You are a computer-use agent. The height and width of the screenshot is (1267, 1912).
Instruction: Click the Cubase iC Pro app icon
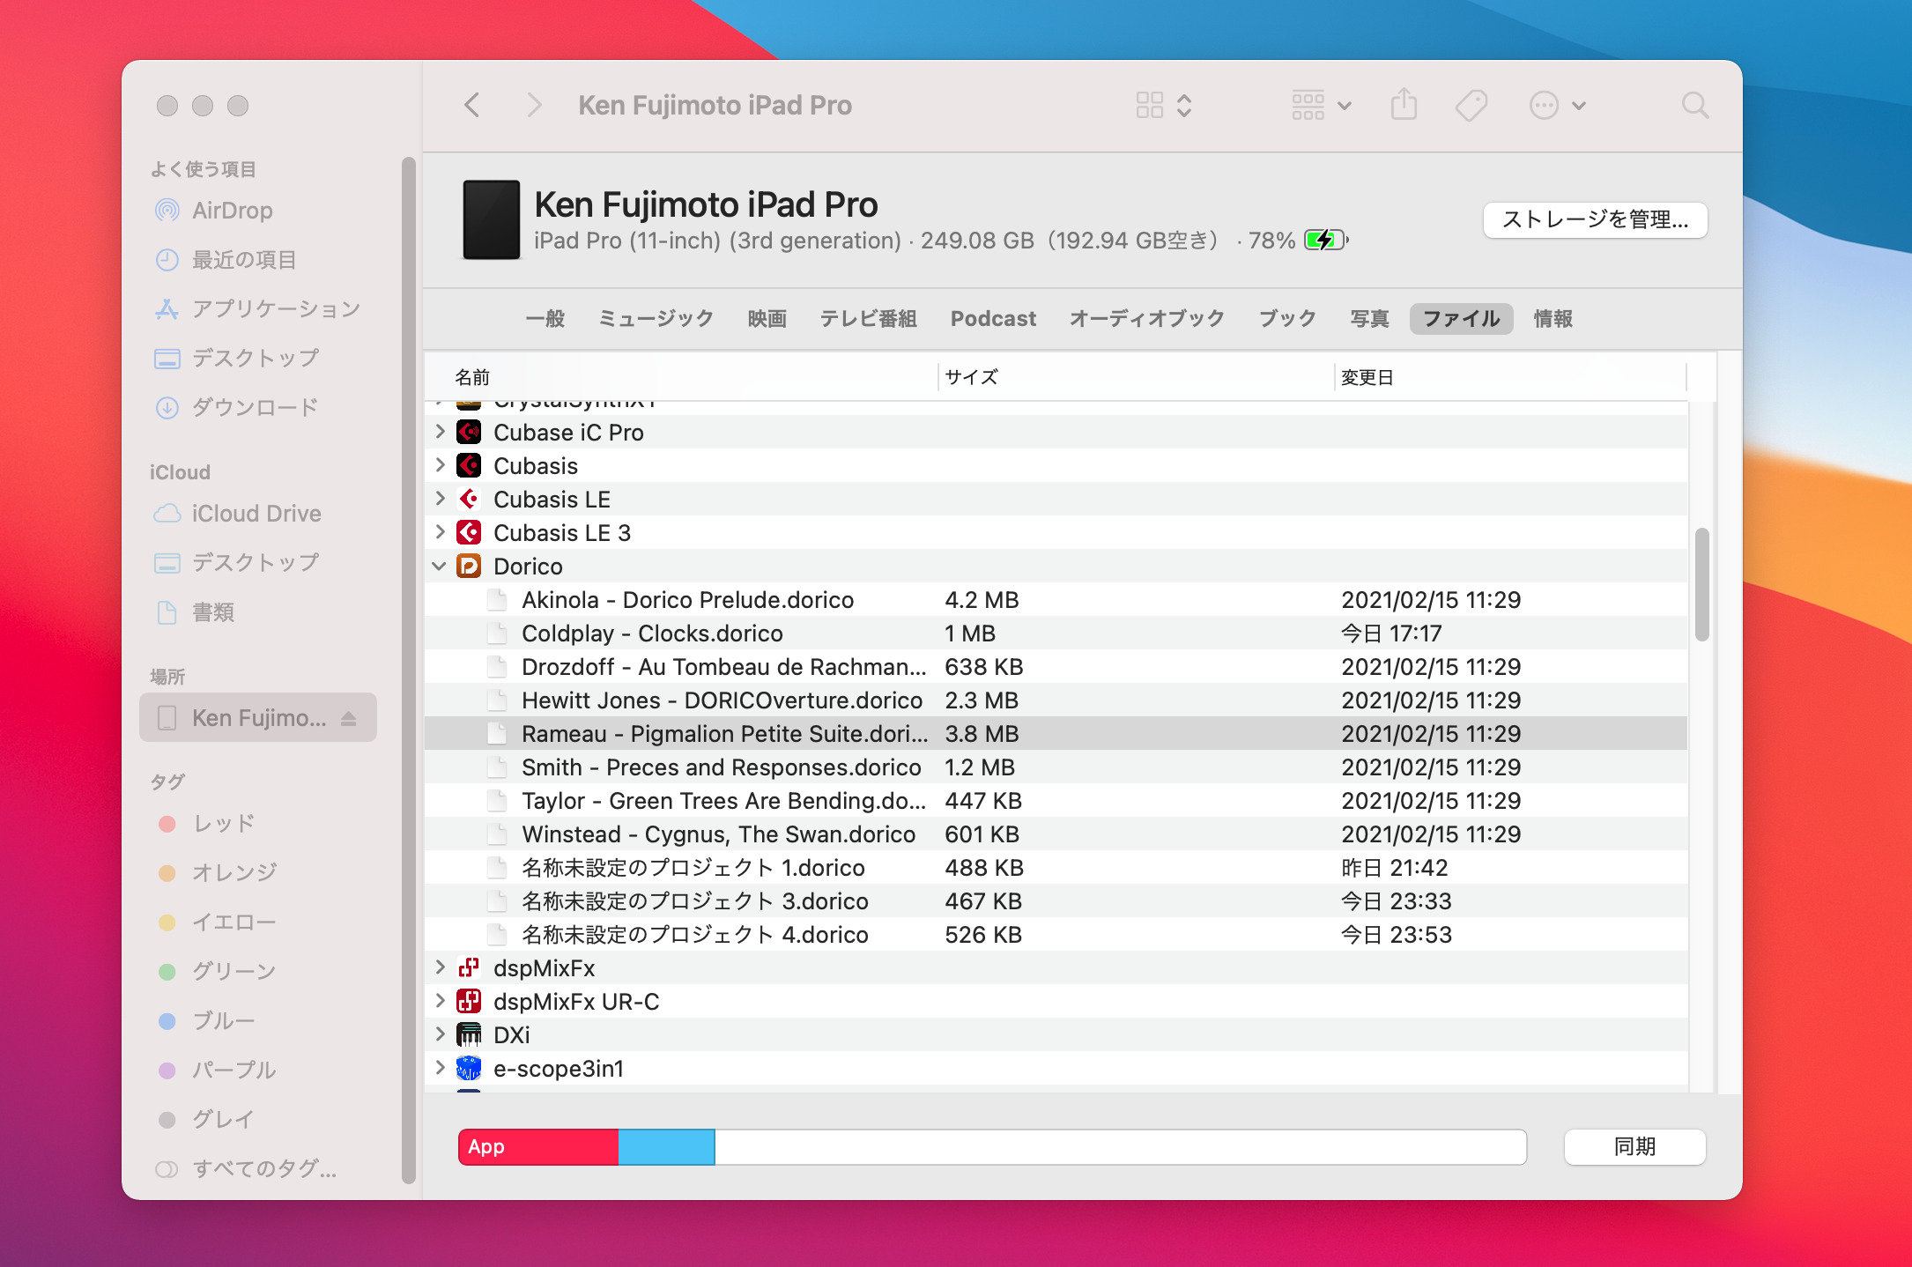(x=469, y=432)
